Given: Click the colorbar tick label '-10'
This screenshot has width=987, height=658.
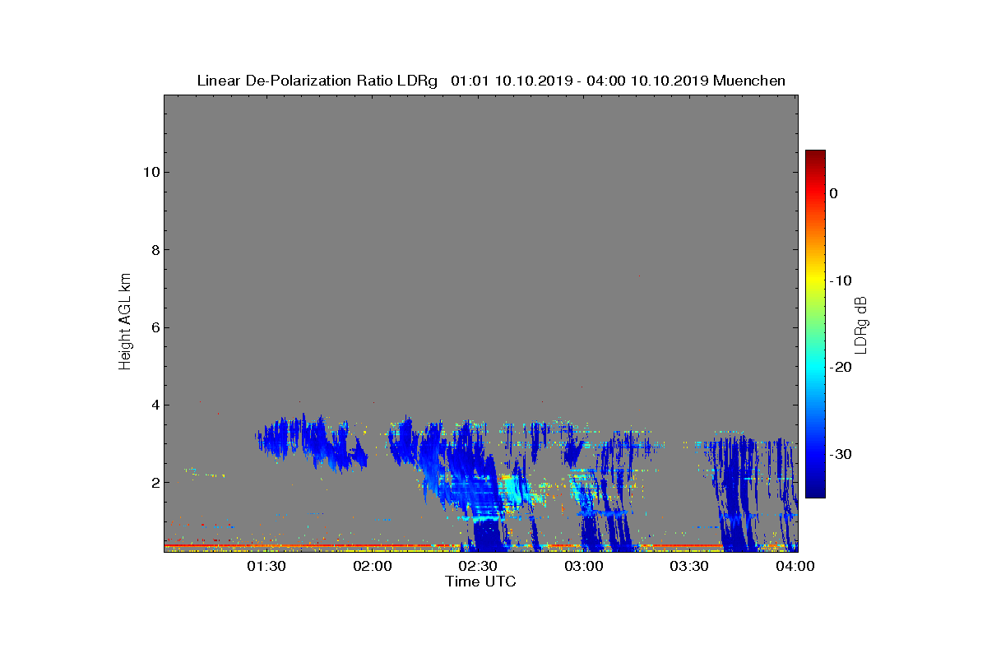Looking at the screenshot, I should tap(841, 280).
